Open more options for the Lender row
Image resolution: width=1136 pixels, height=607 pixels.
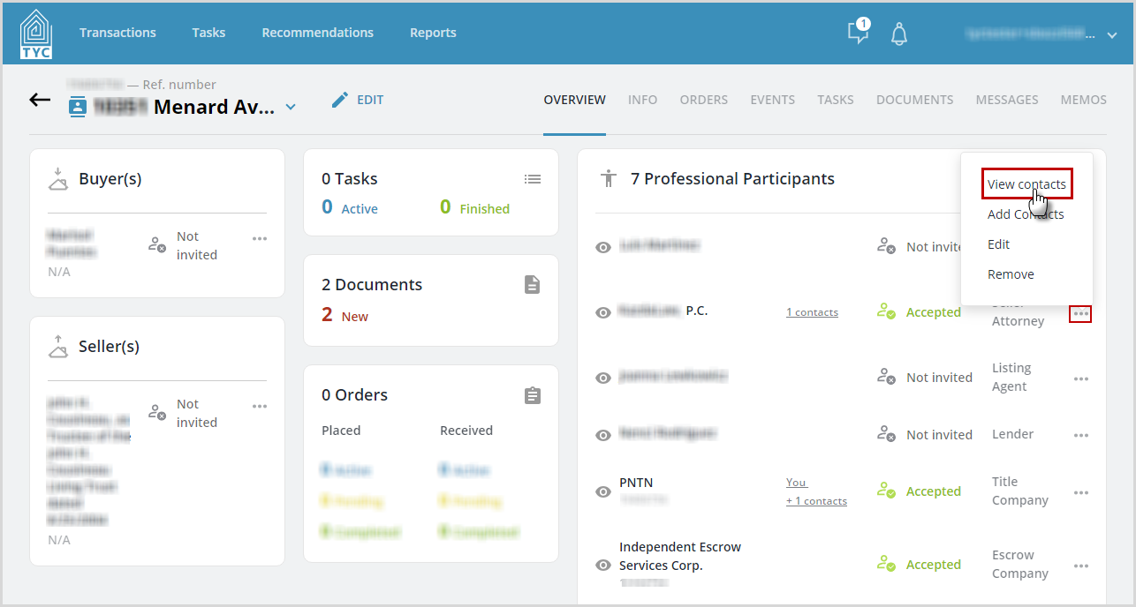tap(1081, 435)
